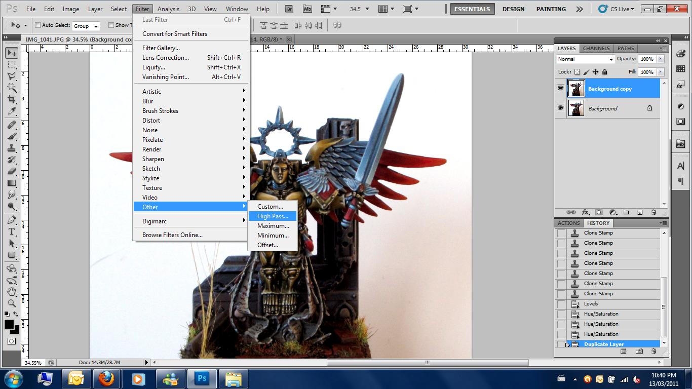
Task: Select the Pen tool
Action: [12, 220]
